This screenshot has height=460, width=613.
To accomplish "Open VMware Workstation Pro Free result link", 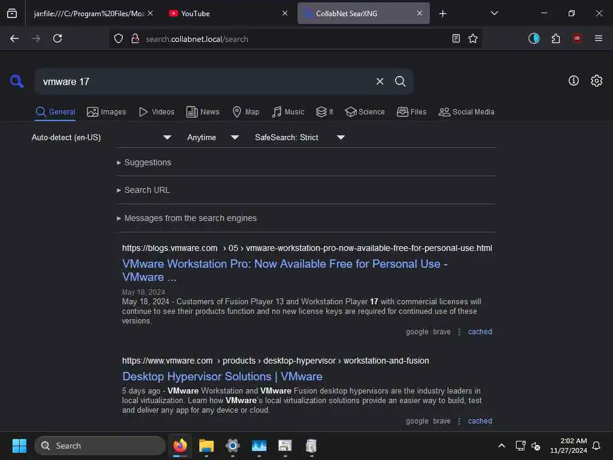I will pyautogui.click(x=284, y=270).
